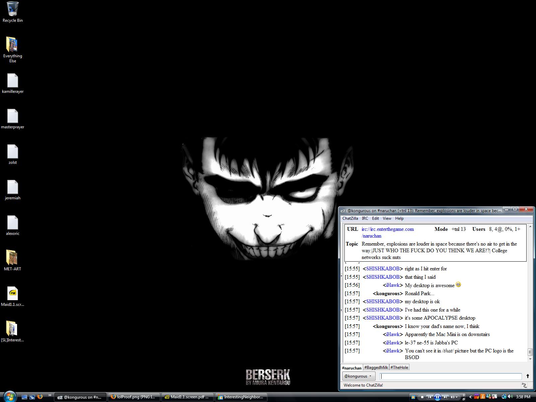Switch to Maid1.1.screen.pdf taskbar button

point(188,397)
